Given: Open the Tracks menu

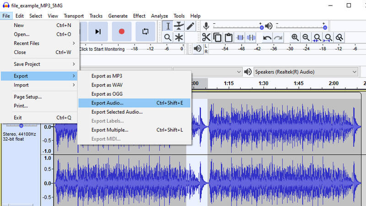Looking at the screenshot, I should click(x=96, y=16).
